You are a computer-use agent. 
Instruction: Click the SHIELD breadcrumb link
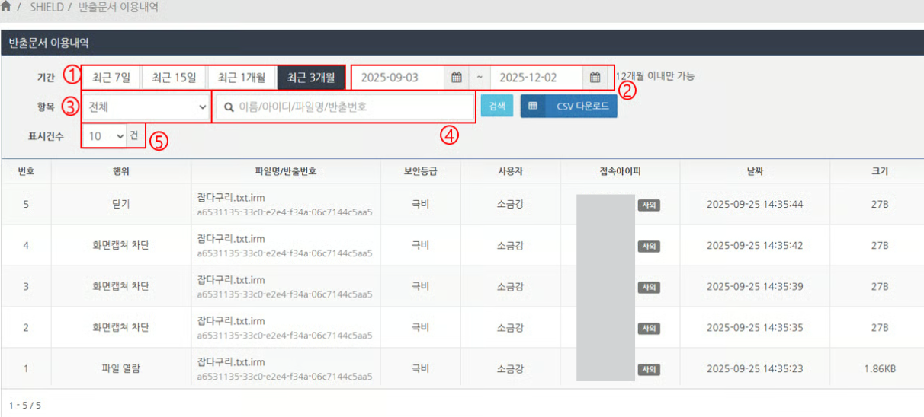(47, 7)
